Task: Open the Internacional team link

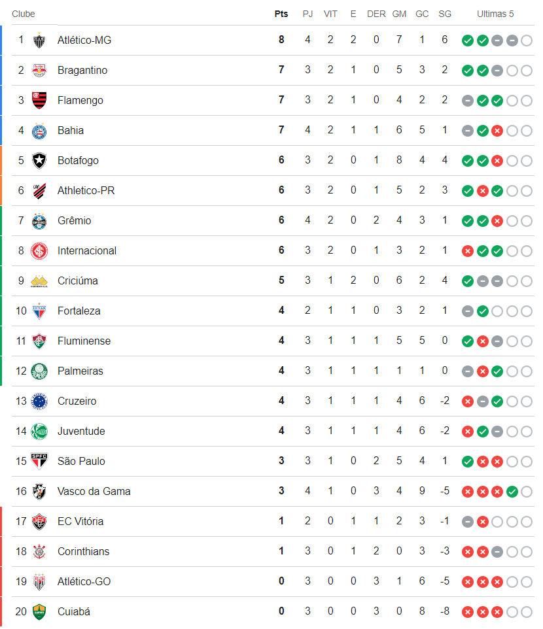Action: coord(87,251)
